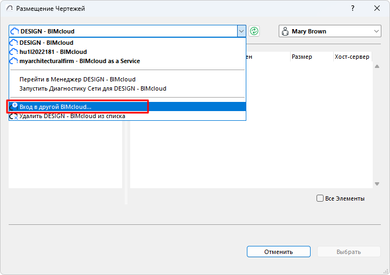Choose Перейти в Менеджер DESIGN - BIMcloud
This screenshot has width=390, height=275.
point(77,79)
